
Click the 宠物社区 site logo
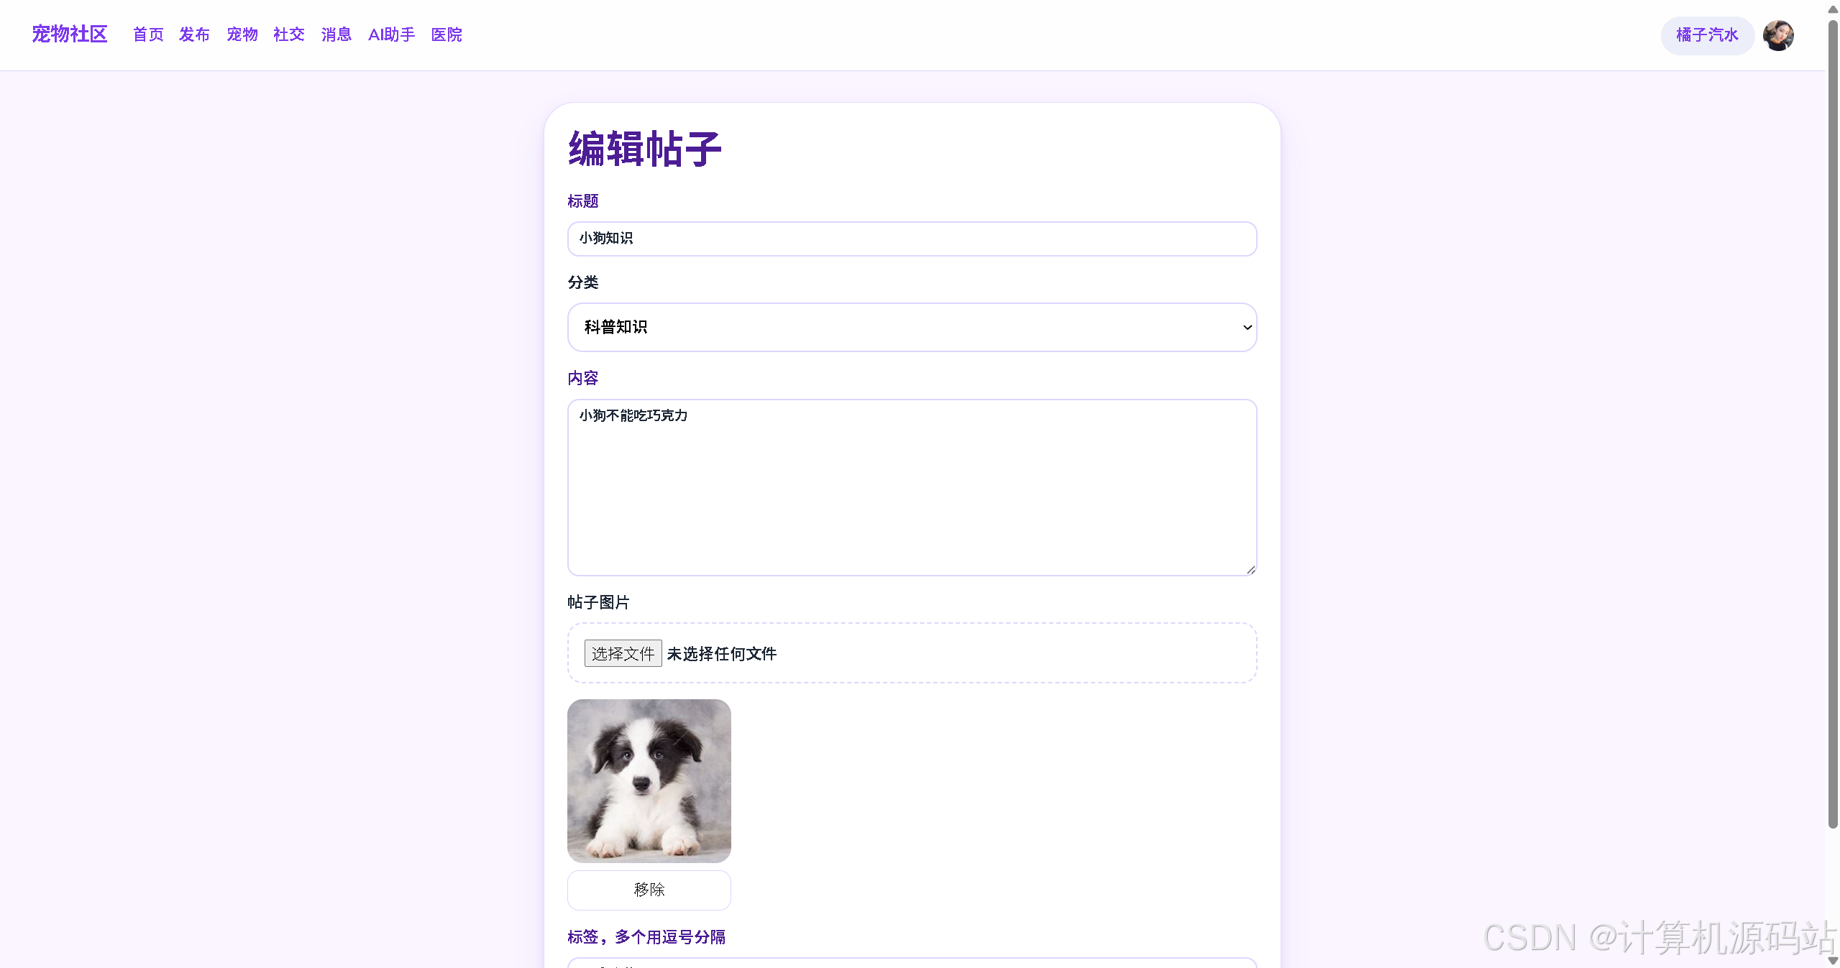click(x=70, y=34)
